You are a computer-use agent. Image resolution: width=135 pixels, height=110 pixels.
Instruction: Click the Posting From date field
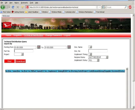pyautogui.click(x=25, y=47)
